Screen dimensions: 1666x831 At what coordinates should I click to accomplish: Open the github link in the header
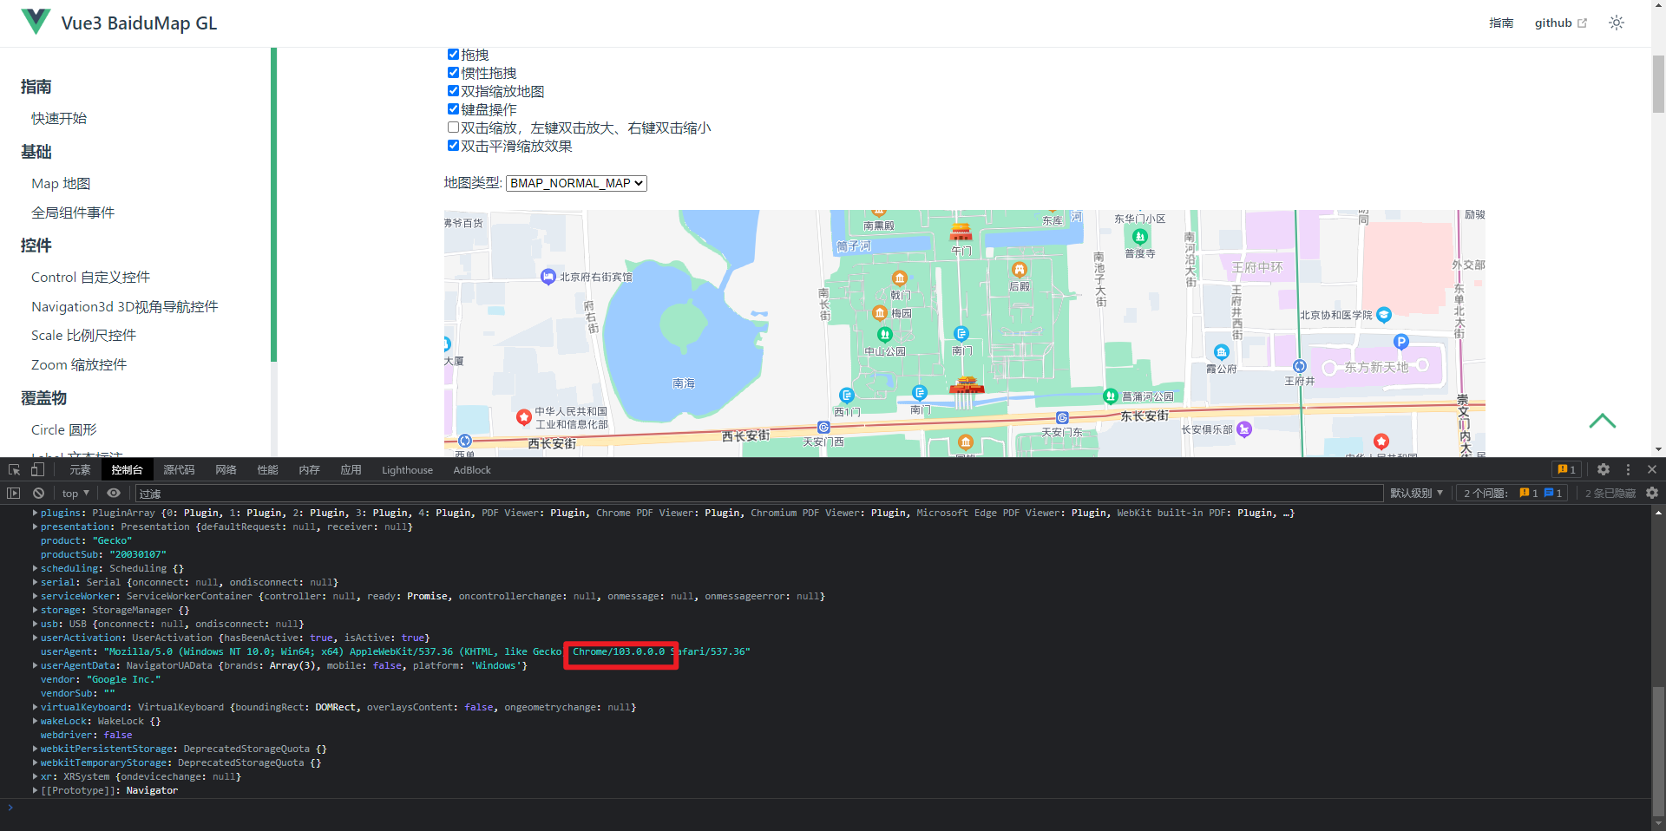point(1560,23)
